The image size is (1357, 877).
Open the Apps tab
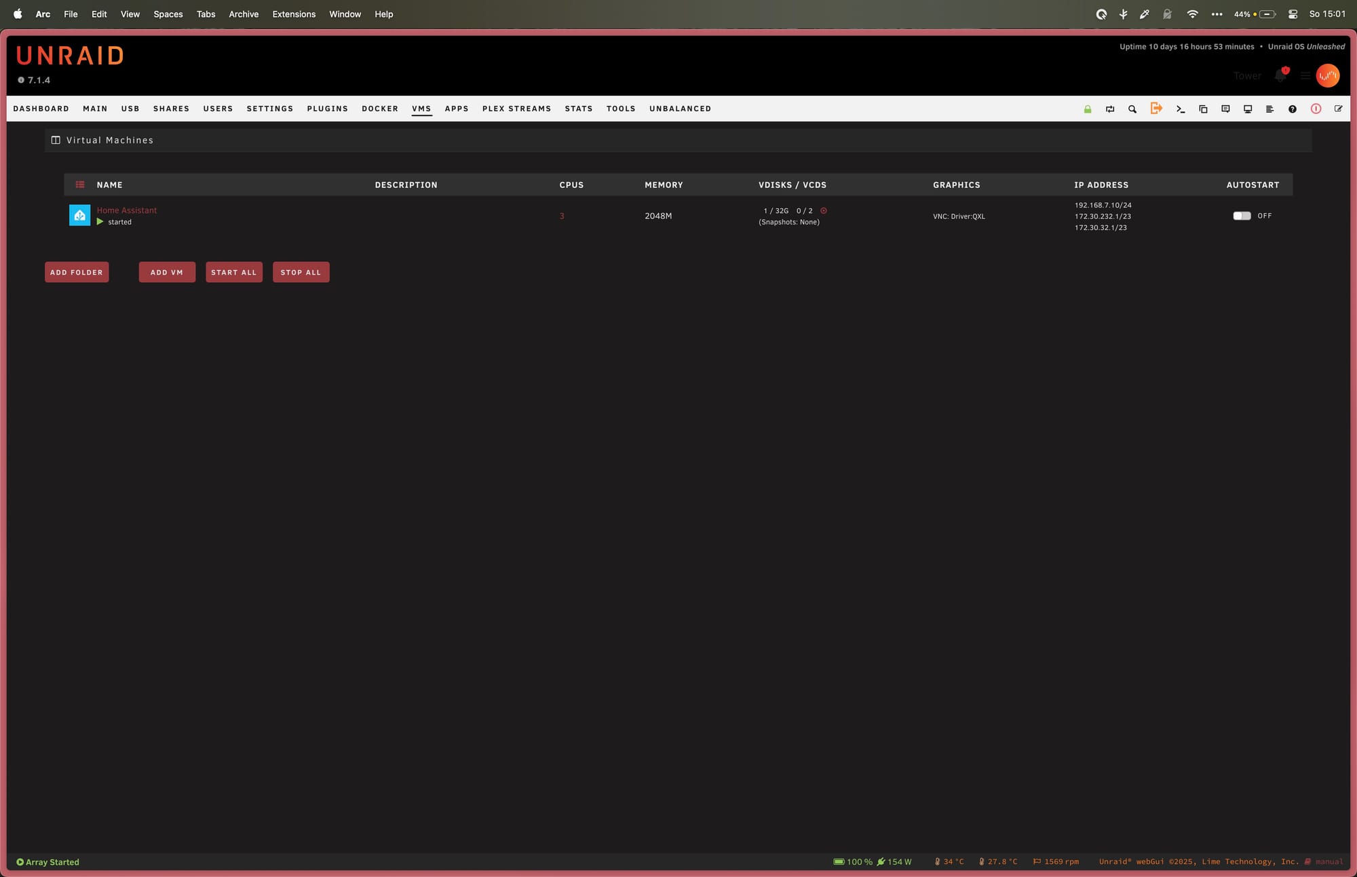pyautogui.click(x=457, y=109)
